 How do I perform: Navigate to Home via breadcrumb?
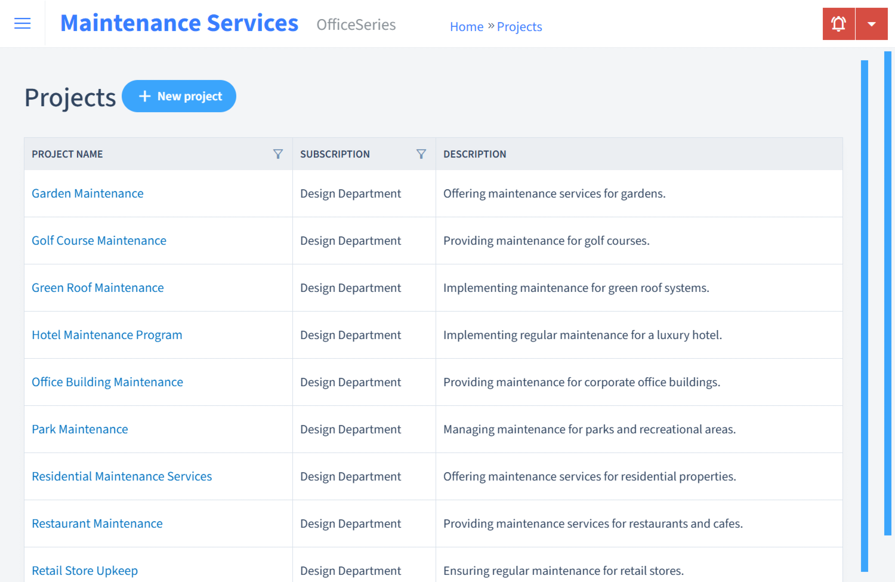pyautogui.click(x=467, y=26)
